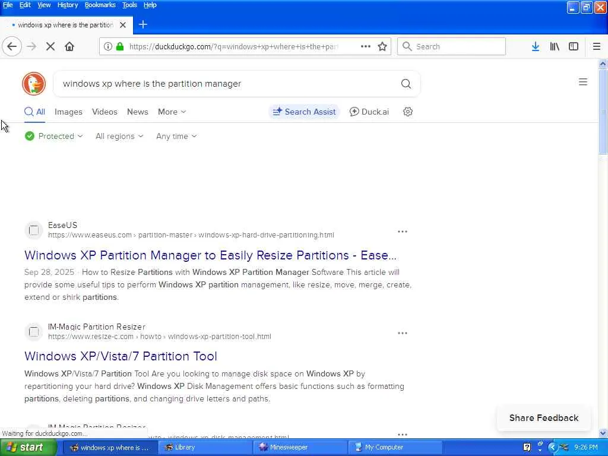The image size is (608, 456).
Task: Open the Bookmarks menu
Action: (x=100, y=5)
